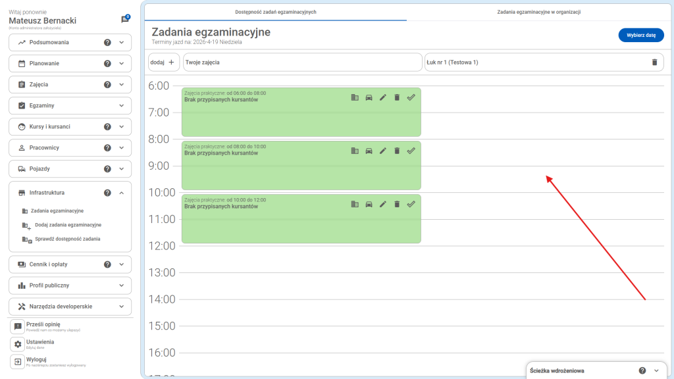Delete the 10:00–12:00 practical class
This screenshot has height=379, width=674.
[397, 204]
